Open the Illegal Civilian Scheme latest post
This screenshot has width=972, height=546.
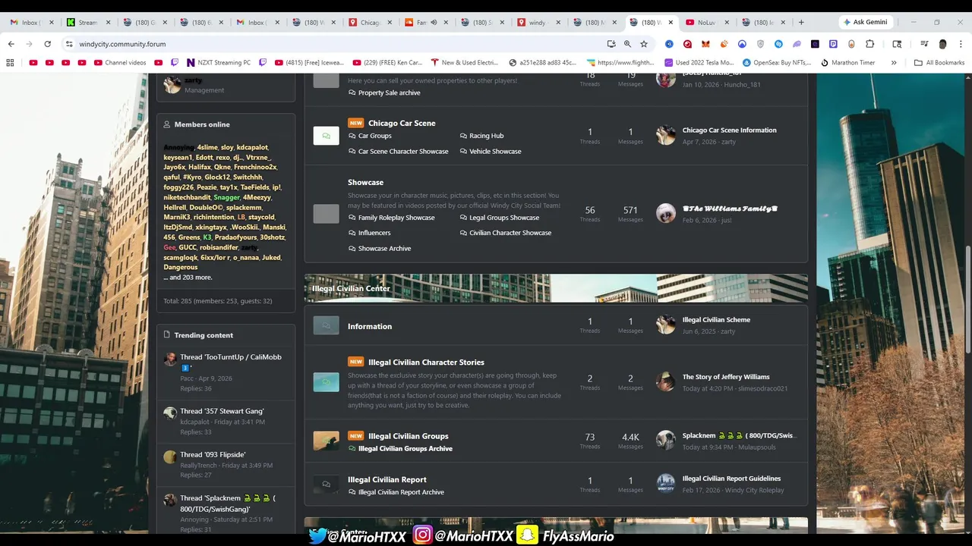pyautogui.click(x=716, y=320)
